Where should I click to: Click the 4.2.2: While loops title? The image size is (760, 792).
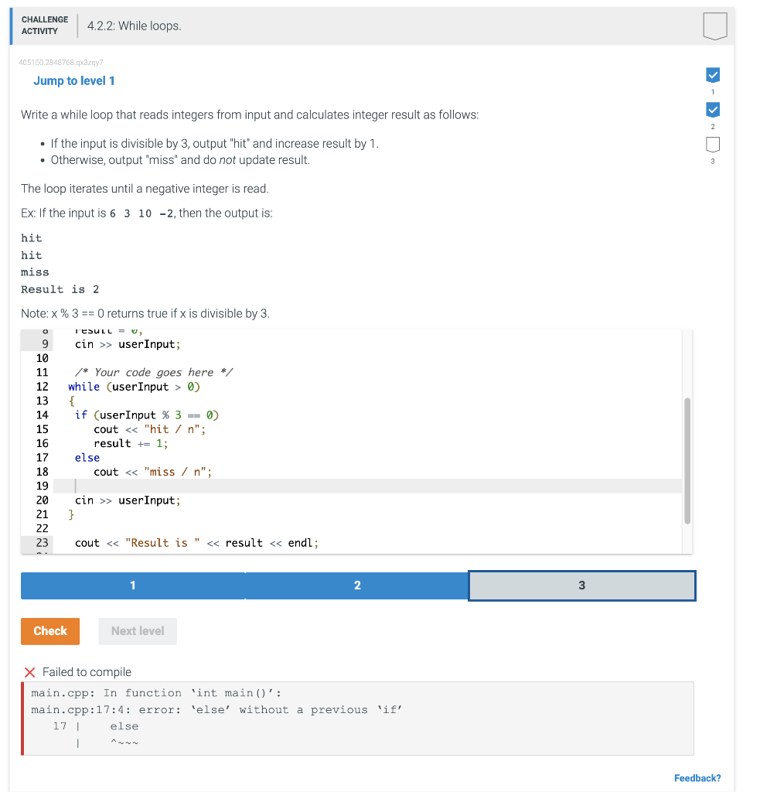(135, 26)
